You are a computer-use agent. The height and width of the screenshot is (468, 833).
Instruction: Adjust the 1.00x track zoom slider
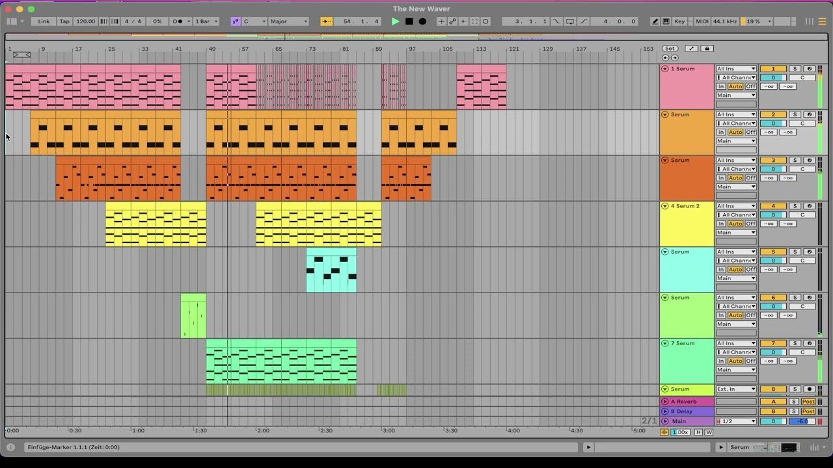click(681, 432)
